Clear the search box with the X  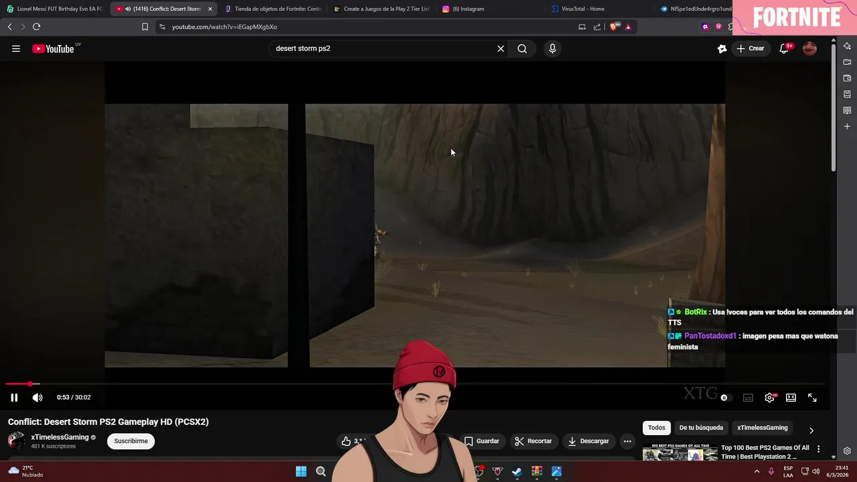tap(500, 48)
